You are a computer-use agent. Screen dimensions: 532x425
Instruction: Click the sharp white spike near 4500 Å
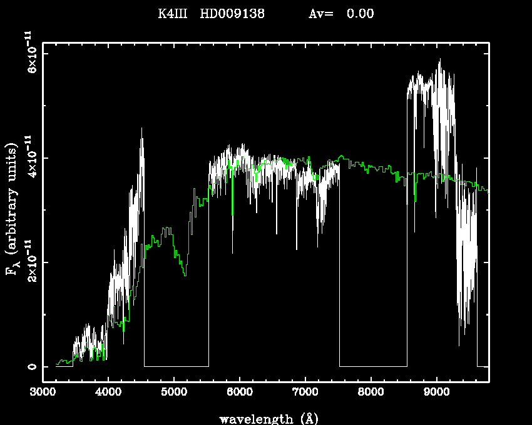141,130
